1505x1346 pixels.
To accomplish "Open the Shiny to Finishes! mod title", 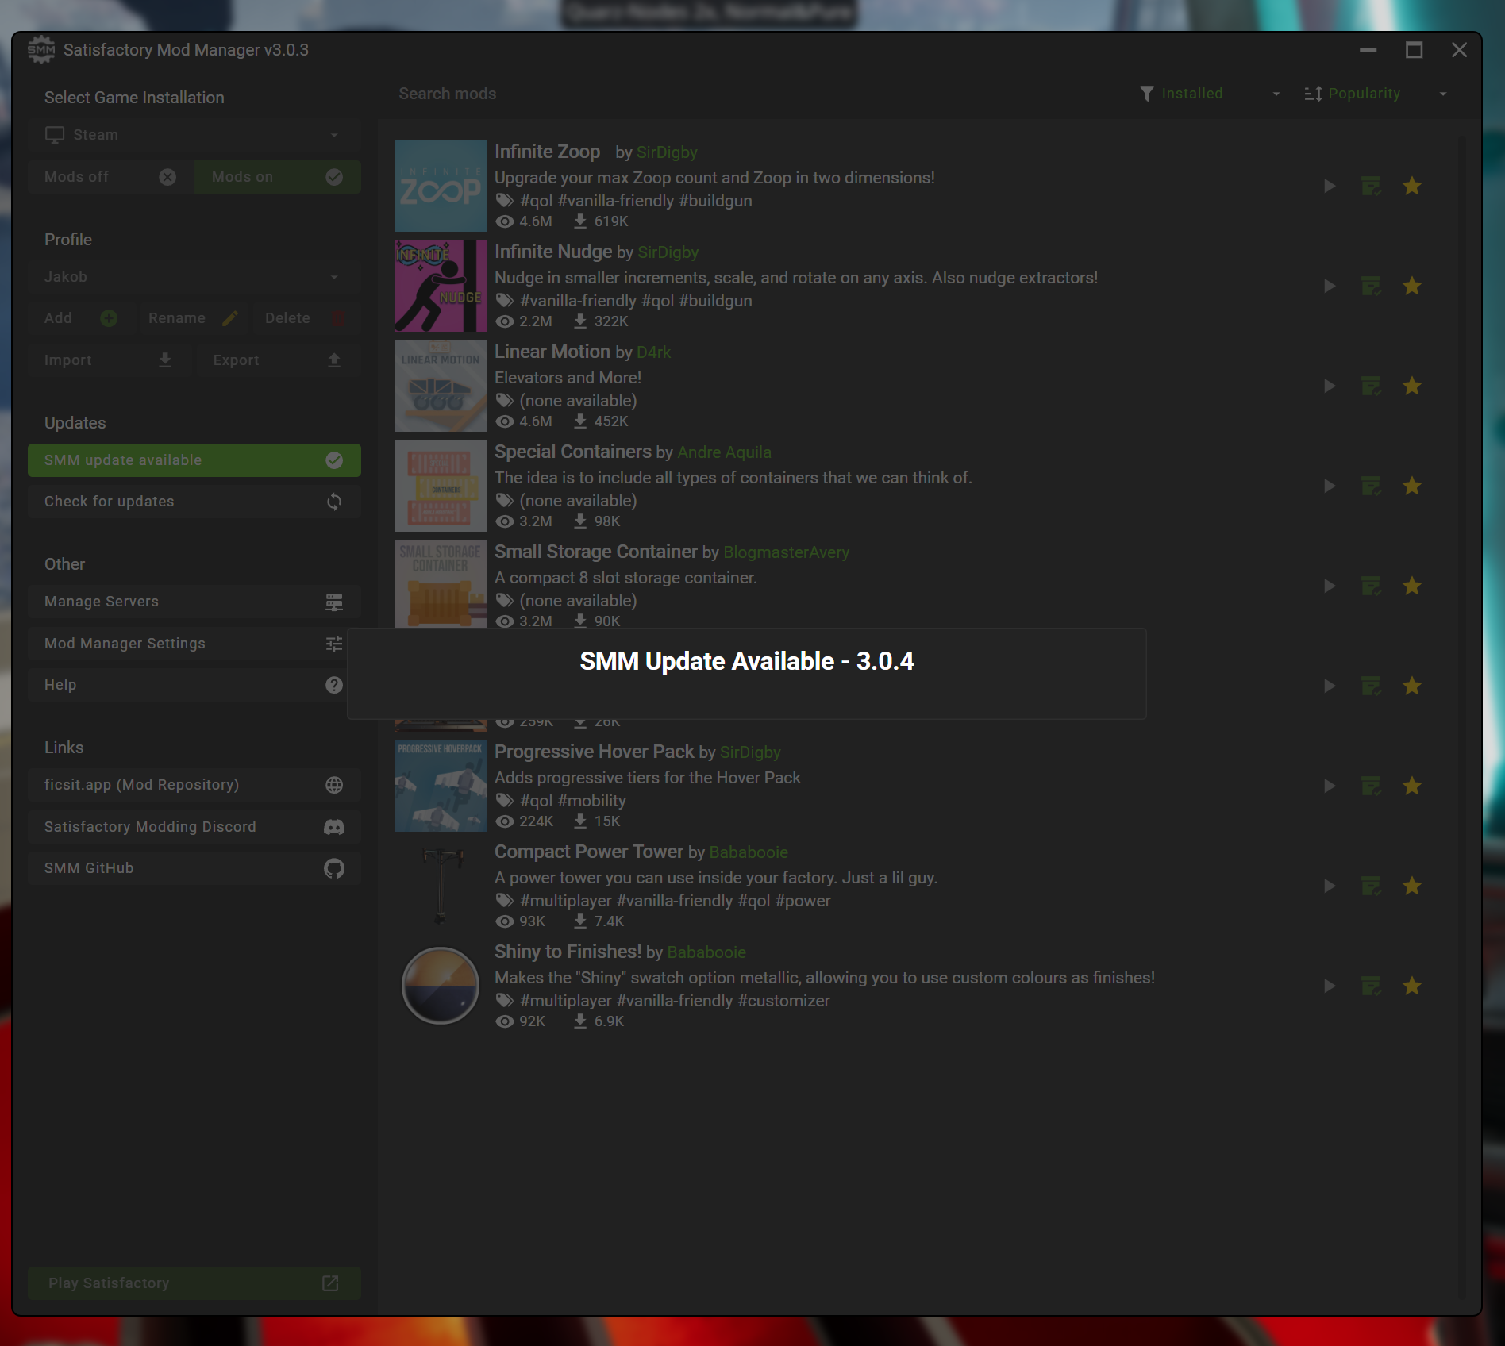I will point(568,952).
